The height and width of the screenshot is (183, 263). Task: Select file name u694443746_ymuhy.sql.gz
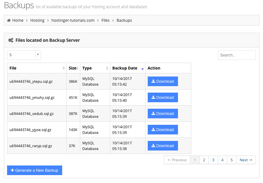pos(32,98)
